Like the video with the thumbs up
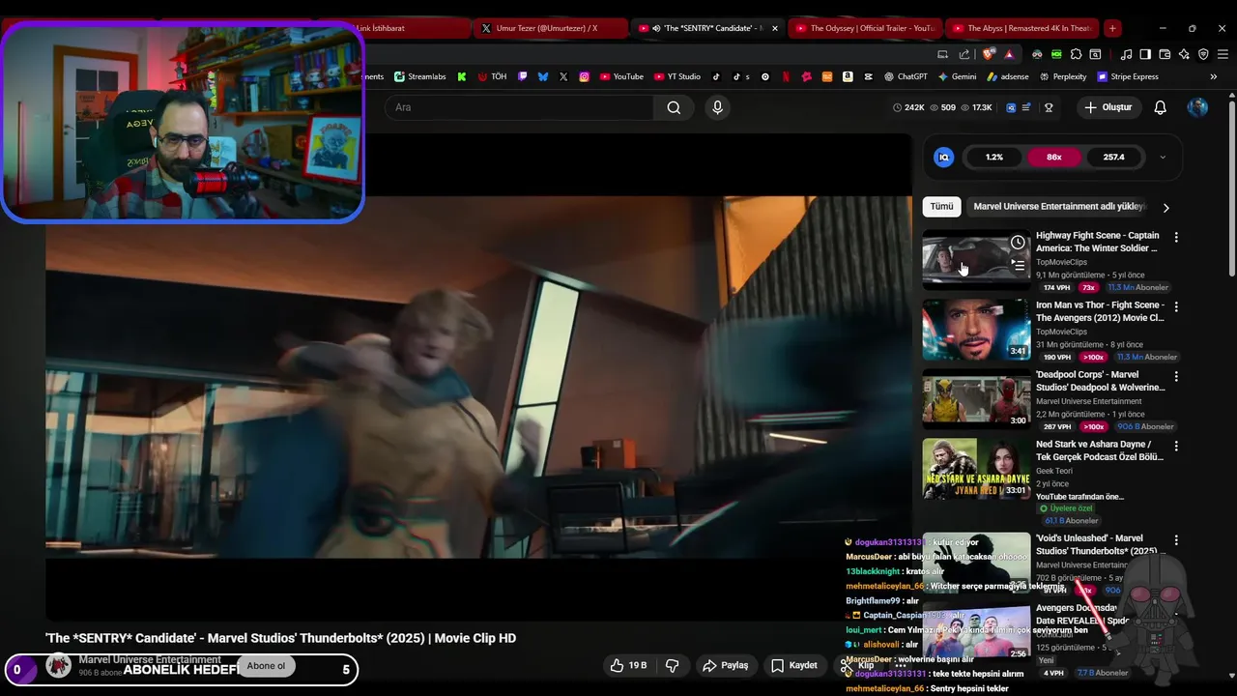 [628, 665]
